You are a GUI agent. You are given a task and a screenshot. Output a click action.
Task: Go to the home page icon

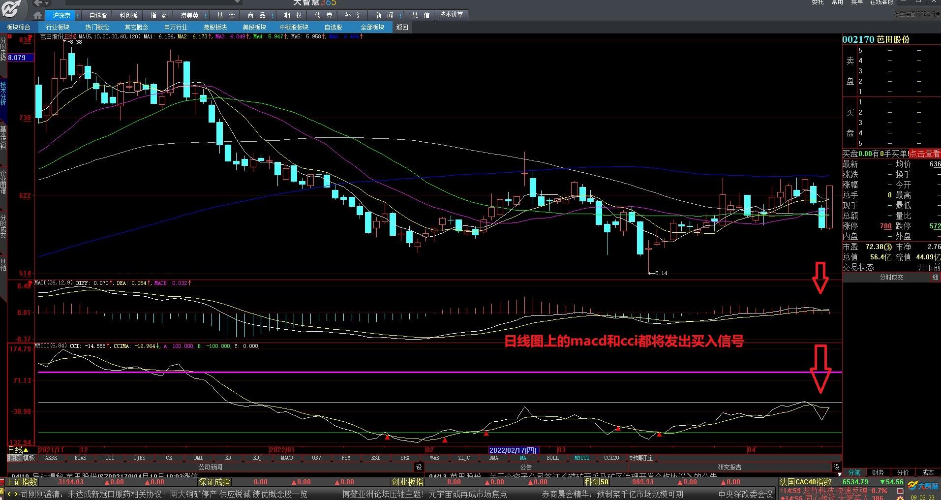coord(37,15)
